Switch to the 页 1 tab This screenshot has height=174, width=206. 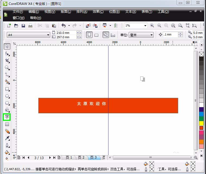(69, 157)
